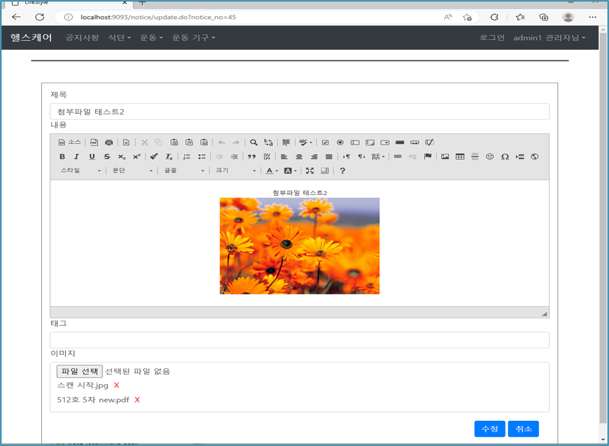609x446 pixels.
Task: Open the Templates dialog in the editor toolbar
Action: (126, 142)
